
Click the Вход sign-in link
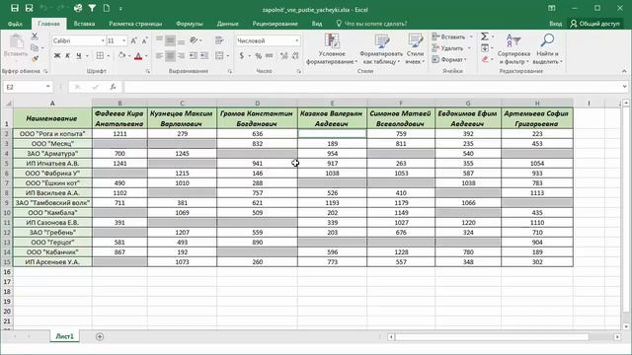point(555,24)
